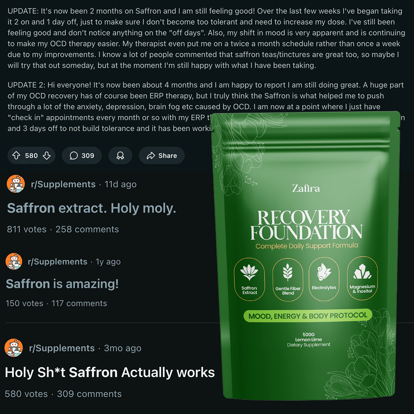Share the post via Share button
414x414 pixels.
click(162, 156)
